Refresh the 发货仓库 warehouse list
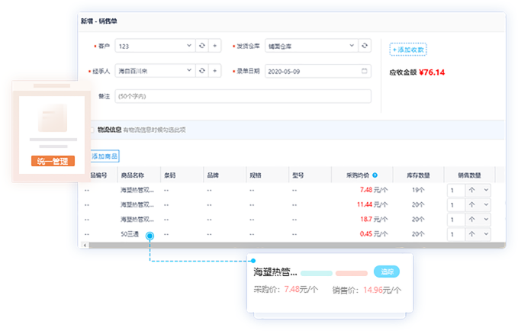 pos(365,46)
